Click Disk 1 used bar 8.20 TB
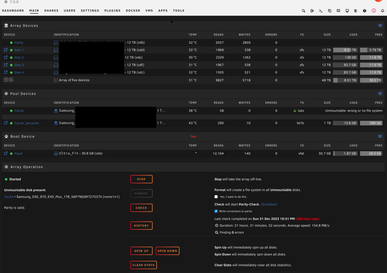 [x=345, y=50]
